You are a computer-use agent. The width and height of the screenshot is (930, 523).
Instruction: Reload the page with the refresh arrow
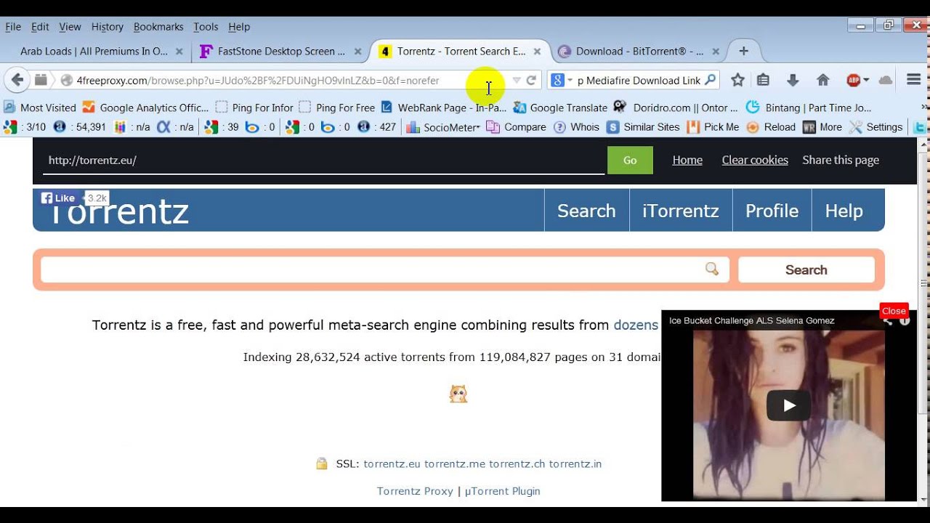coord(531,80)
